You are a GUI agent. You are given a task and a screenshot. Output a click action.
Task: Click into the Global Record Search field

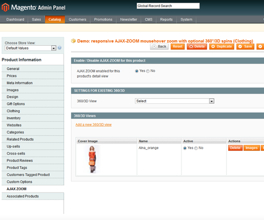pyautogui.click(x=168, y=6)
